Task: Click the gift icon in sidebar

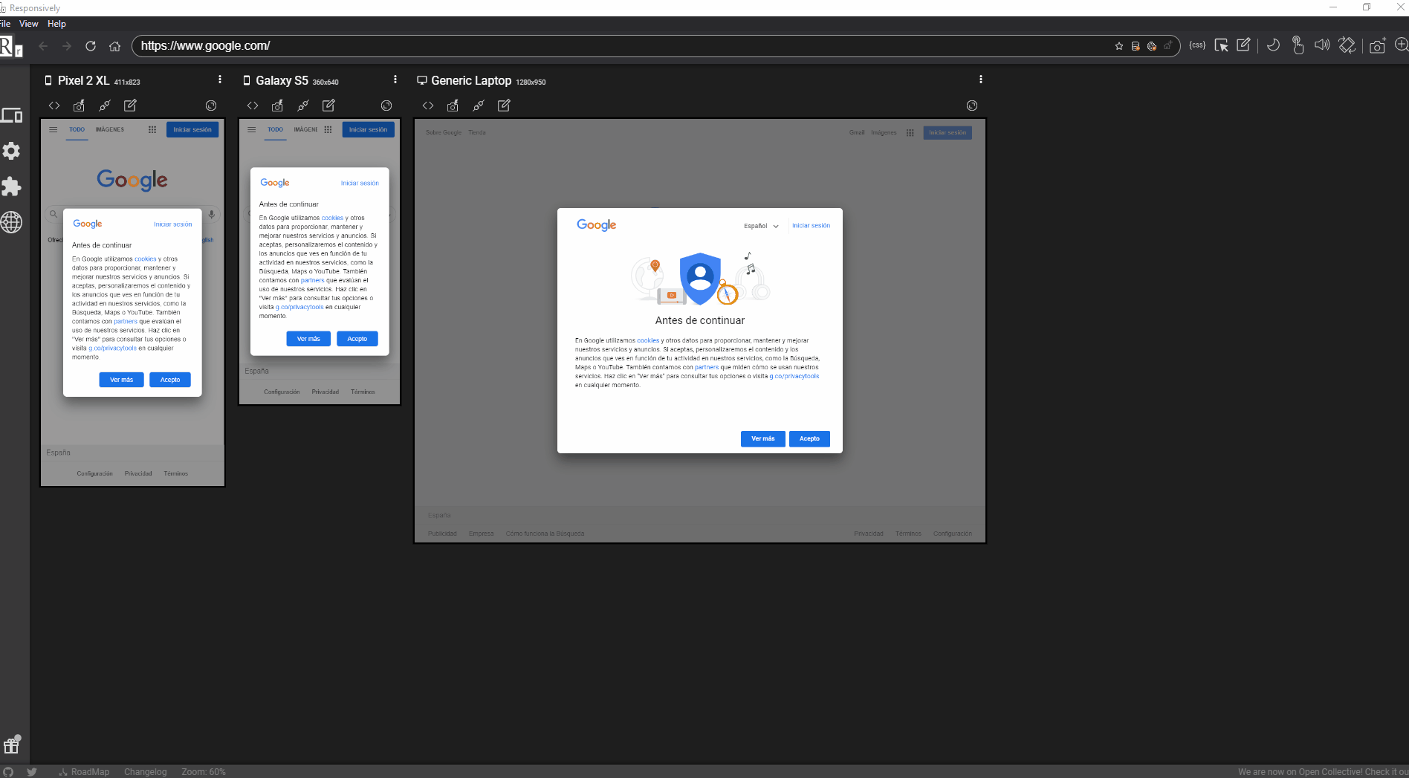Action: tap(11, 745)
